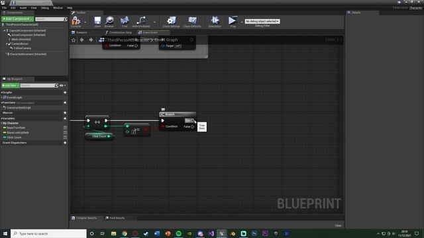Image resolution: width=424 pixels, height=238 pixels.
Task: Toggle Click Count variable visibility icon
Action: (x=65, y=138)
